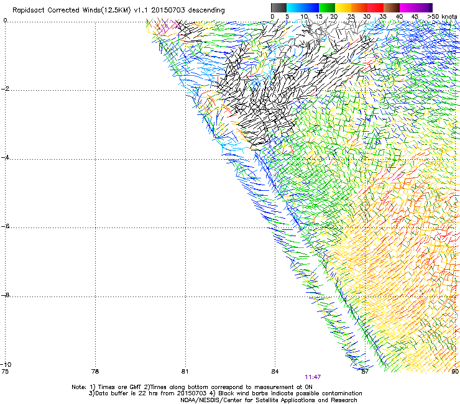Screen dimensions: 460x404
Task: Click the '>50 knots' legend label
Action: 442,17
